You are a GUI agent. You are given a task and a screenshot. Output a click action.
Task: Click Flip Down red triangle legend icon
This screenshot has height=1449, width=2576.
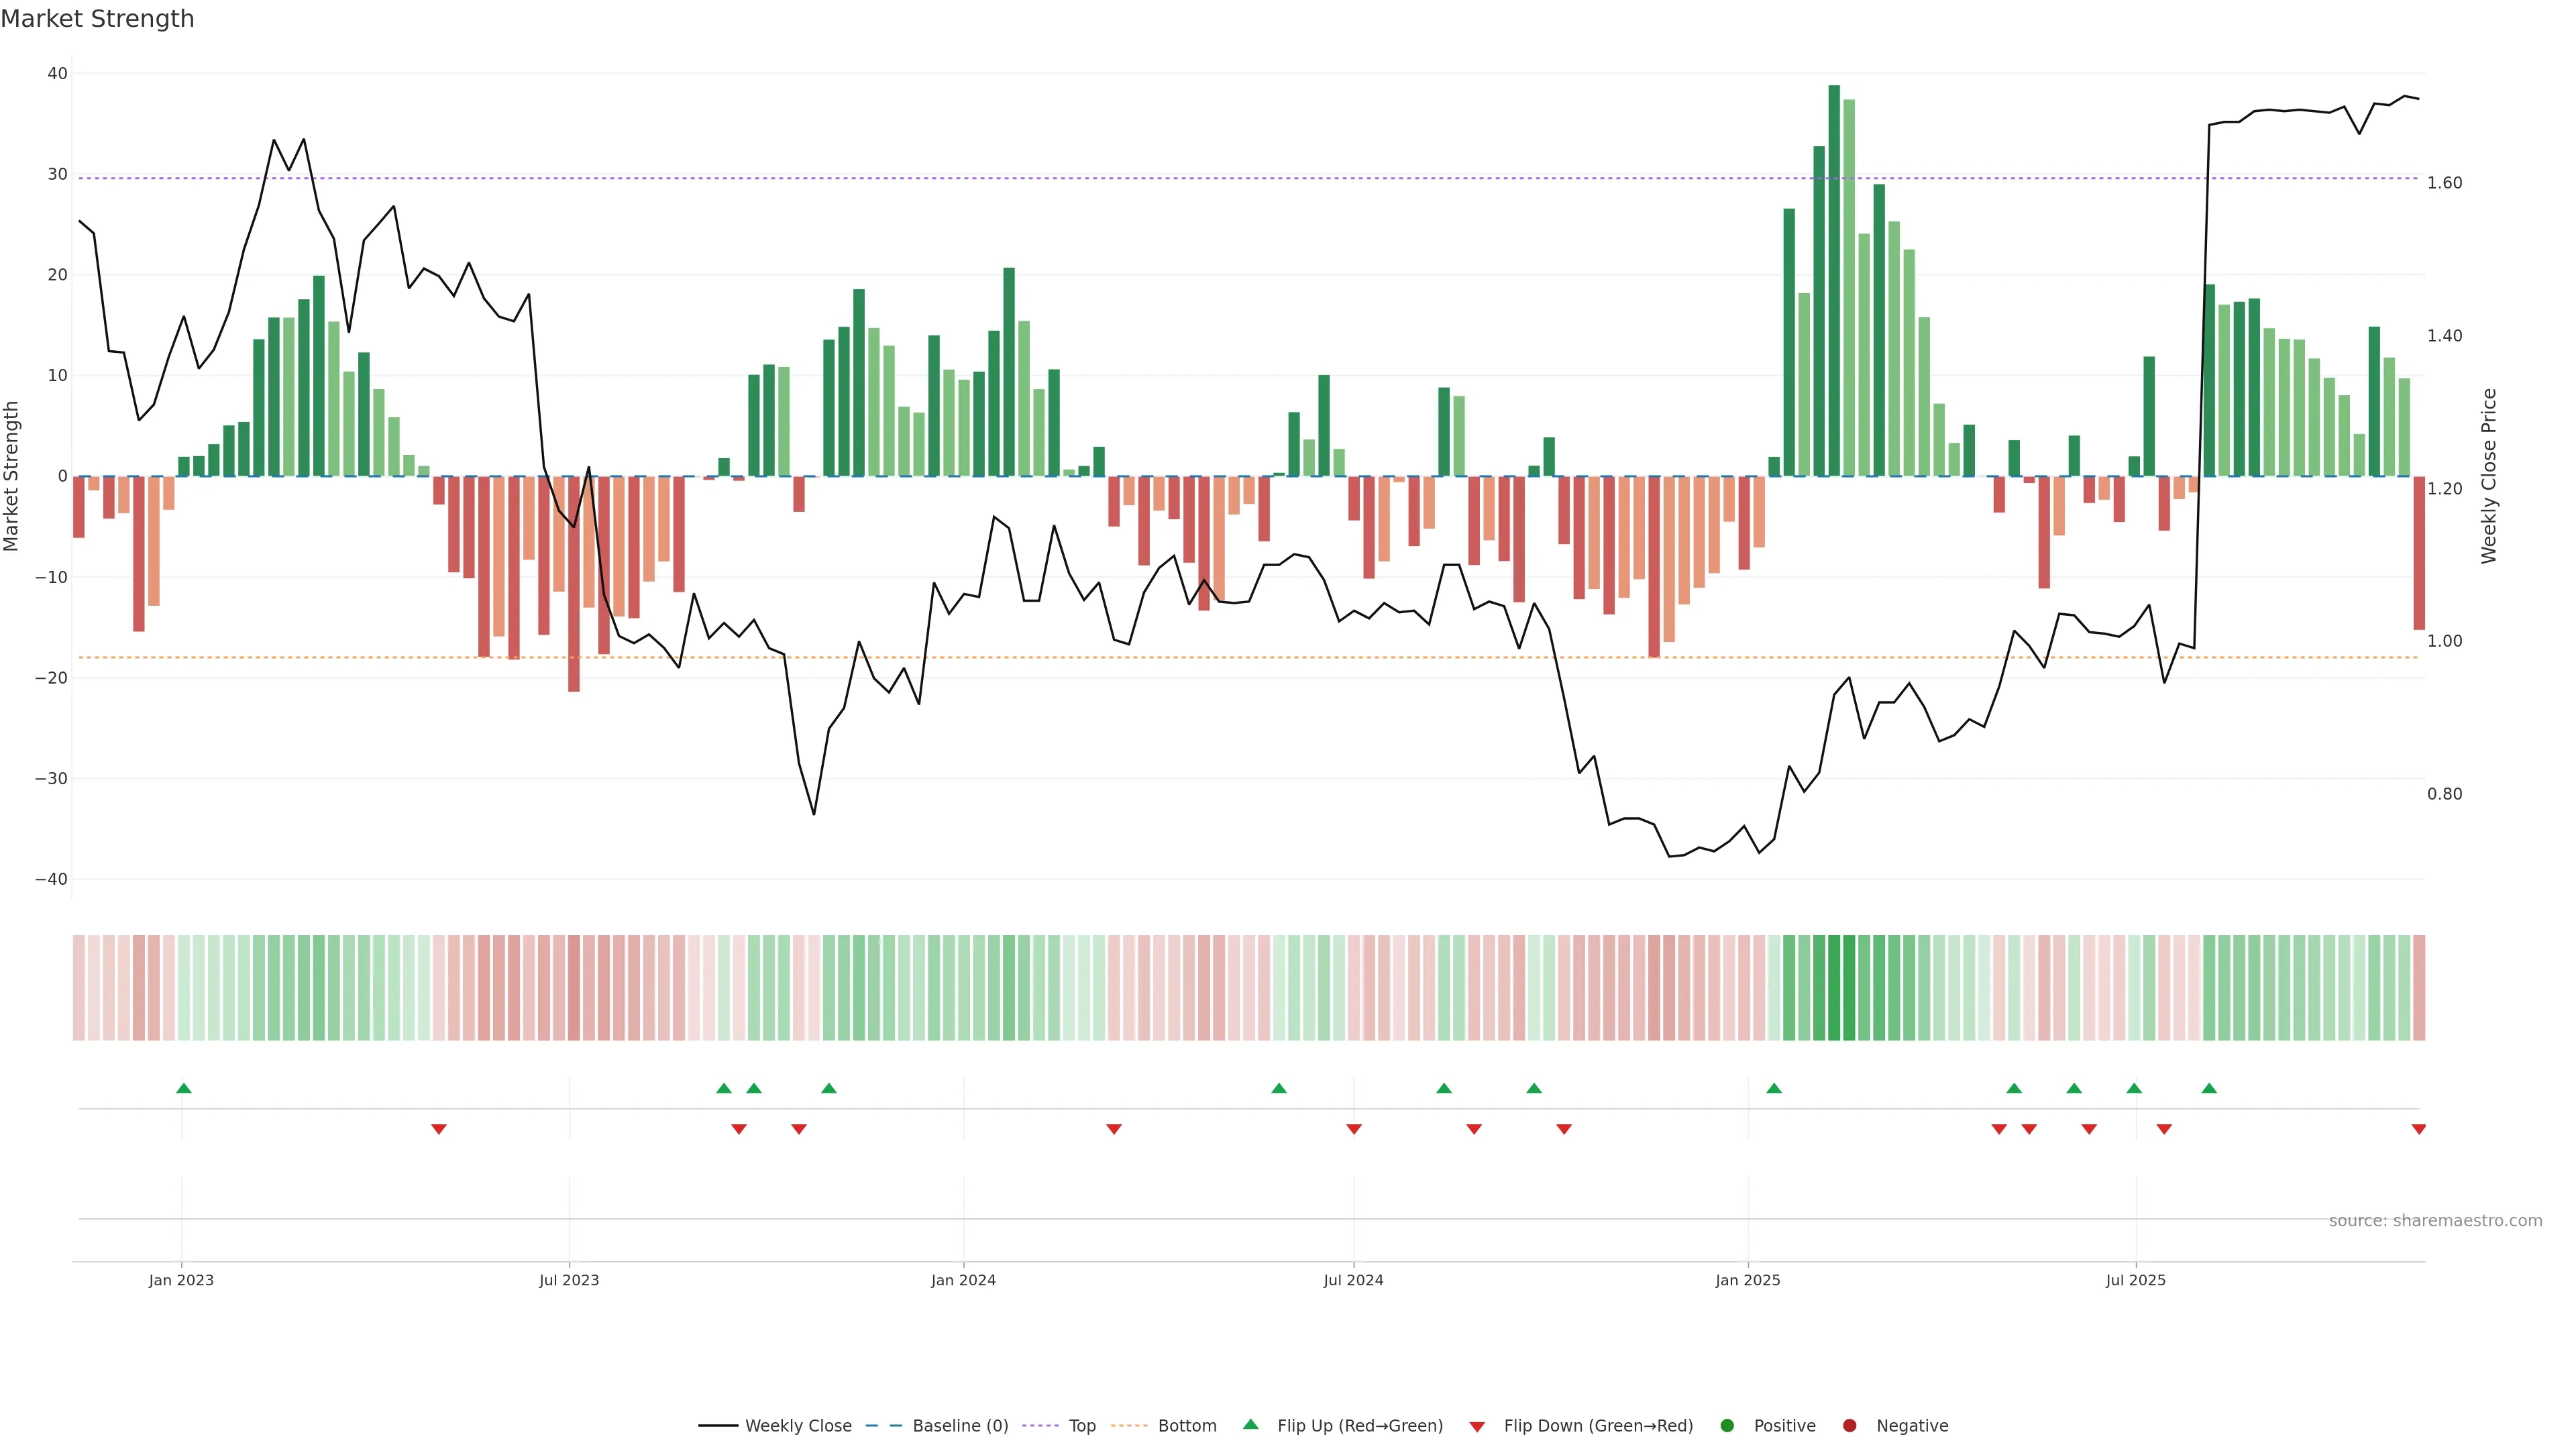[1477, 1427]
